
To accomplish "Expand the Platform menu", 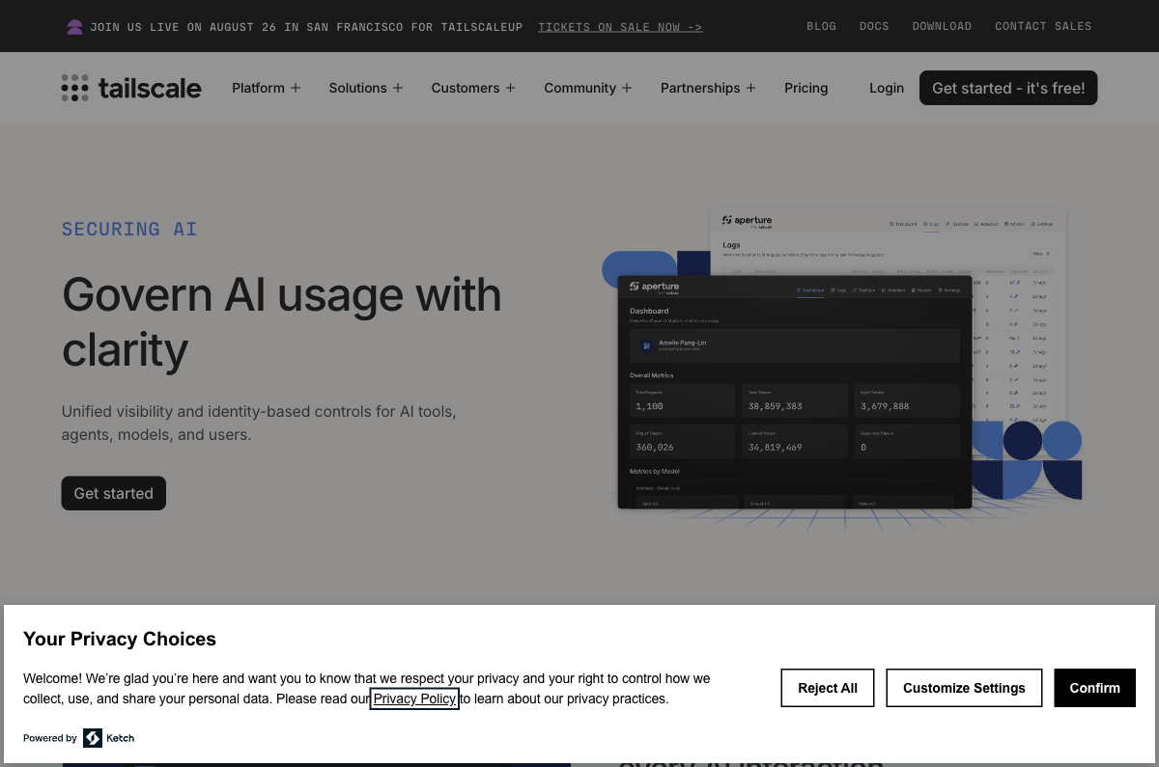I will tap(267, 88).
